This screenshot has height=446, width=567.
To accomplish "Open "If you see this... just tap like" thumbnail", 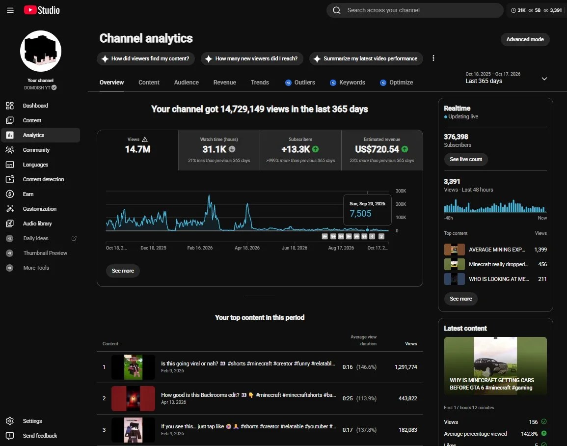I will 133,430.
